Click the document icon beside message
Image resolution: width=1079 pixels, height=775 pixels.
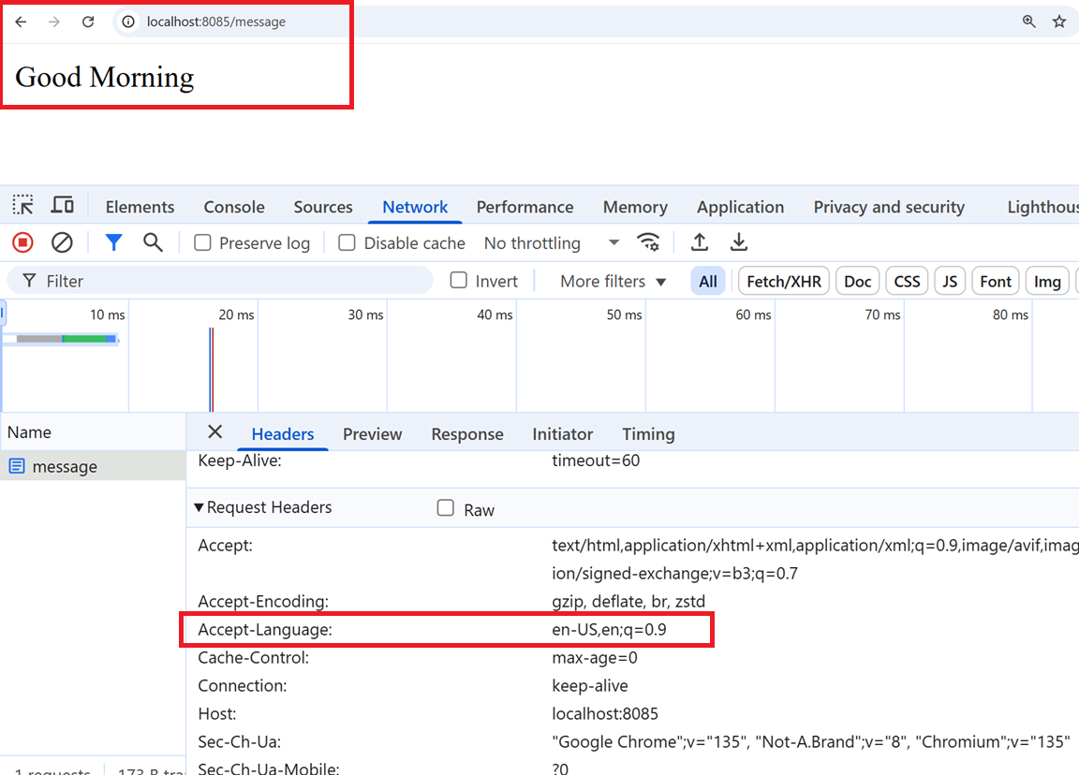point(17,466)
